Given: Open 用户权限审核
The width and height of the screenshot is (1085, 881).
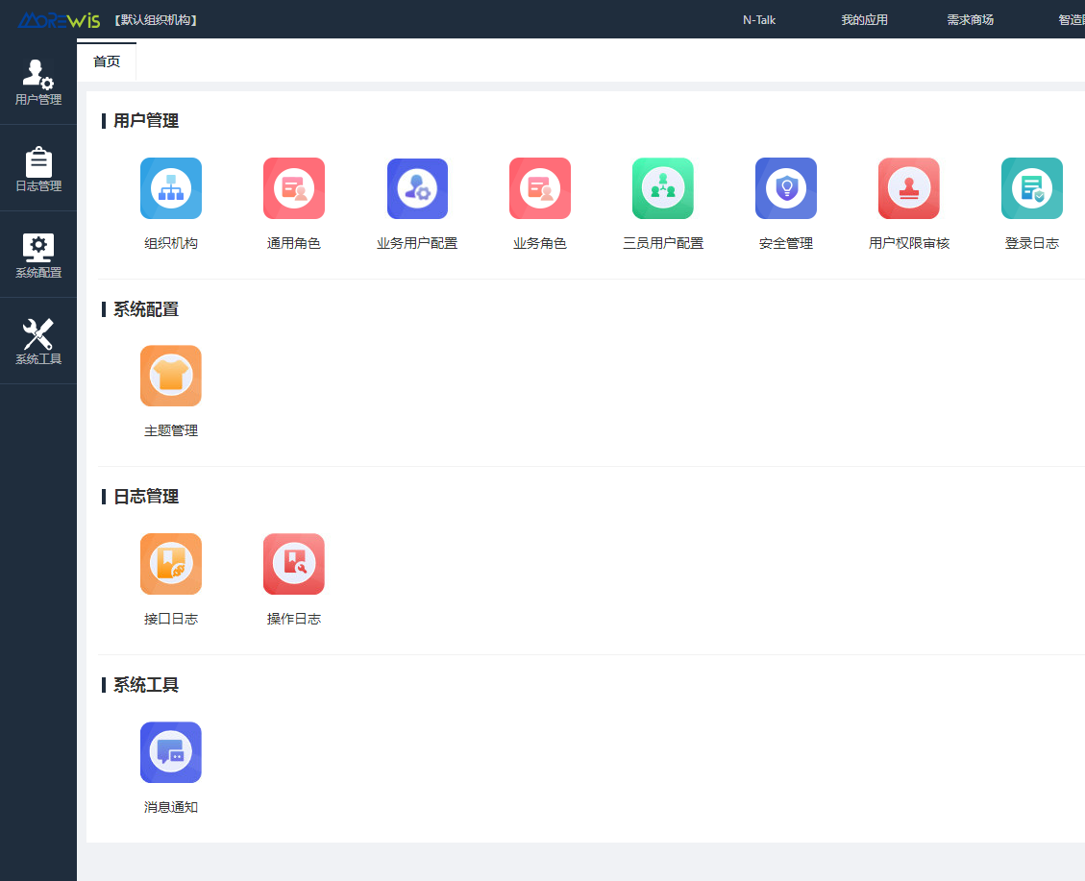Looking at the screenshot, I should point(908,188).
